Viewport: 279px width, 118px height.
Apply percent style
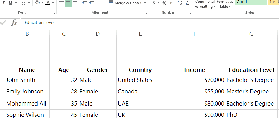[164, 3]
